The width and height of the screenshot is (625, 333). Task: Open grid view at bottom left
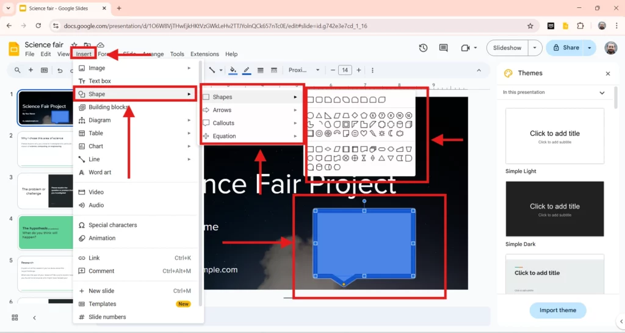(x=15, y=318)
